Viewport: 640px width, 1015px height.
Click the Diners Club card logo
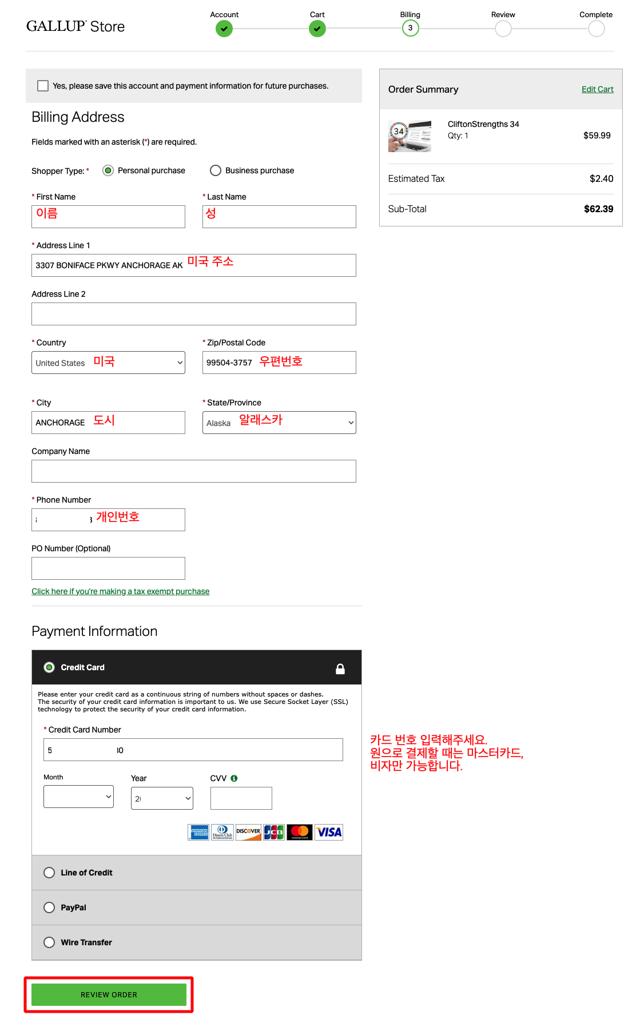coord(222,832)
